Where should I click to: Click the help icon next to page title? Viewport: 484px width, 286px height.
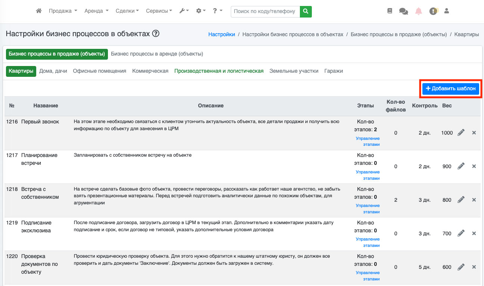point(156,34)
